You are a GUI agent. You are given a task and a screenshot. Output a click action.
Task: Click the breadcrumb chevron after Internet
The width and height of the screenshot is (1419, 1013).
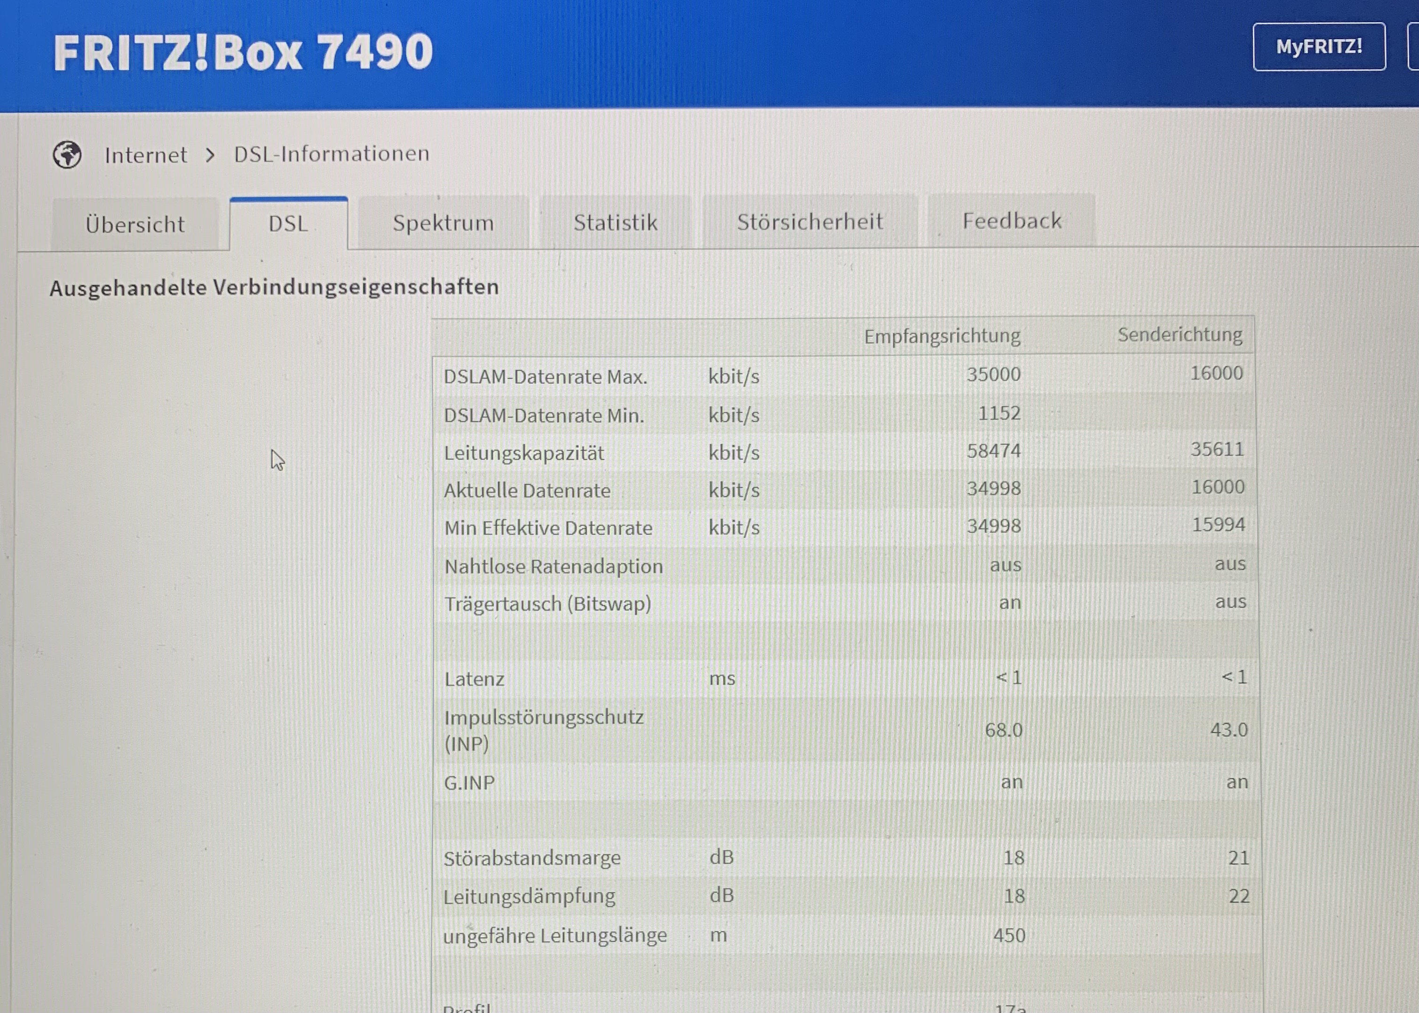(210, 155)
